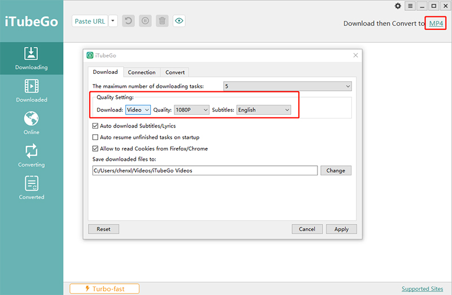This screenshot has width=452, height=295.
Task: Toggle the Turbo-fast mode button
Action: click(105, 289)
